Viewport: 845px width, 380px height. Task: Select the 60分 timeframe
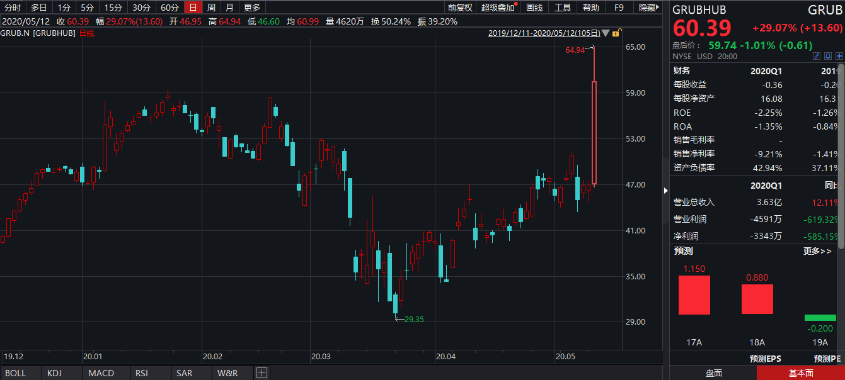coord(170,8)
